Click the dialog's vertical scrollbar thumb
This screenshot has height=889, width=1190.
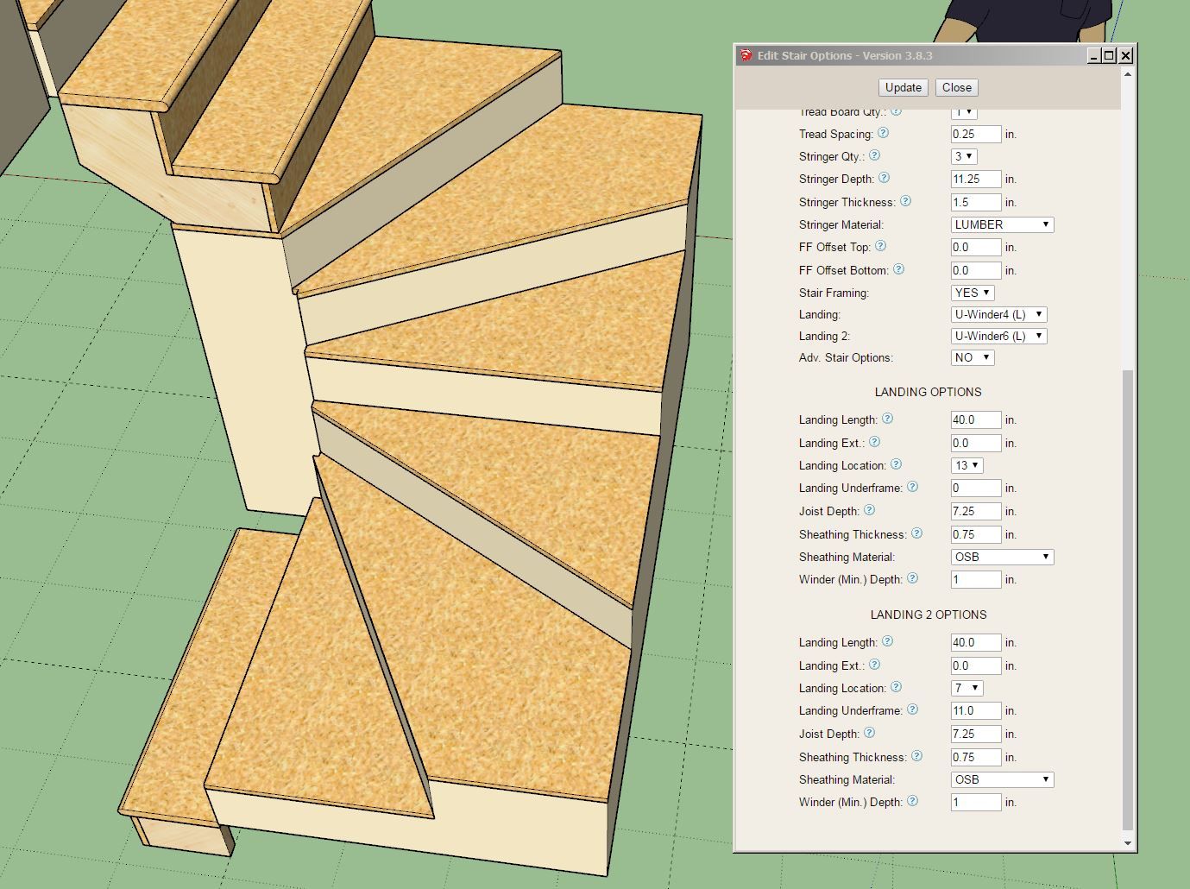(1127, 600)
